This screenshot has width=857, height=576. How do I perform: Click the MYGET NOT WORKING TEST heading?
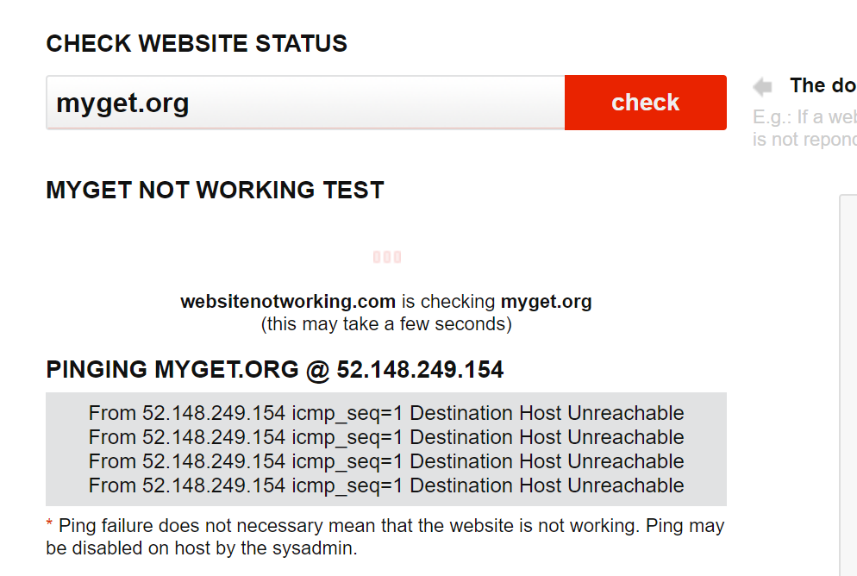[215, 190]
